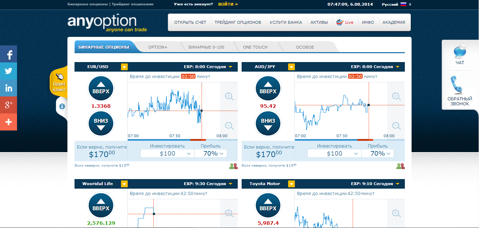
Task: Open more sharing options plus icon
Action: 9,122
